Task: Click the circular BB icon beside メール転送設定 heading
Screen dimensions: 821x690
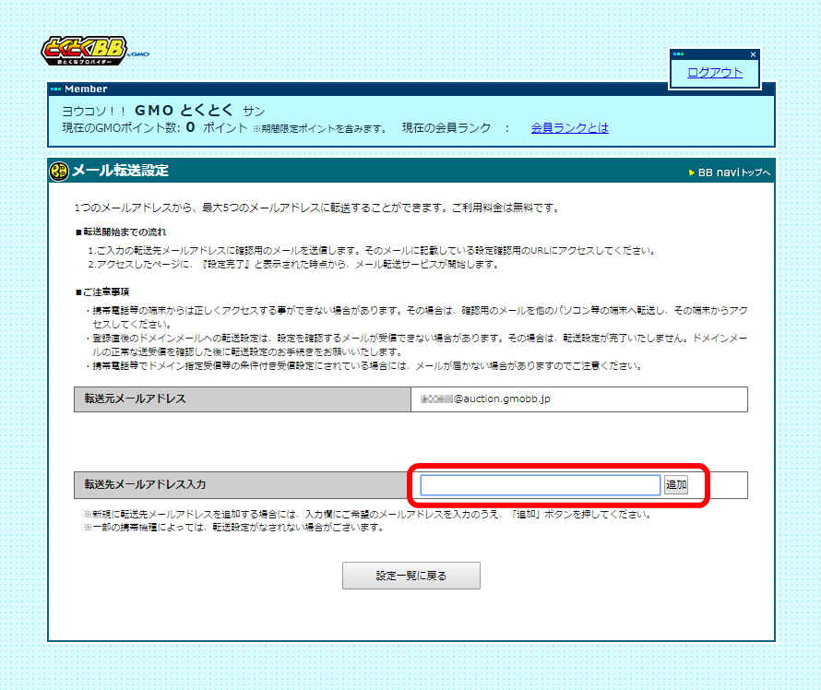Action: coord(57,171)
